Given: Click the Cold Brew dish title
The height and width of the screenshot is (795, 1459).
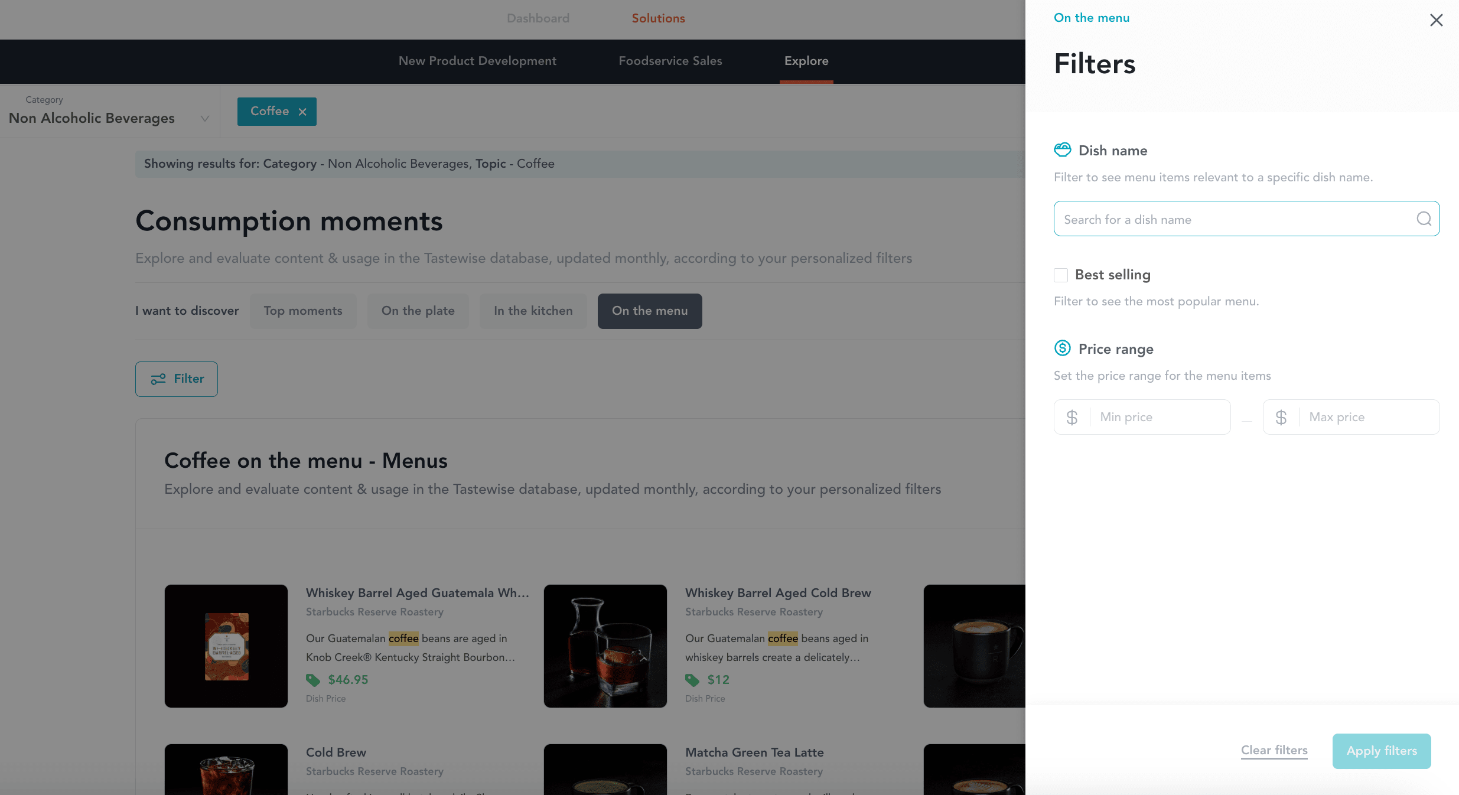Looking at the screenshot, I should (336, 752).
